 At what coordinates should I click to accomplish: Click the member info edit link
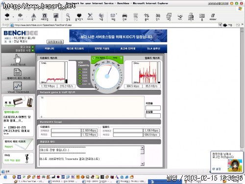click(24, 51)
